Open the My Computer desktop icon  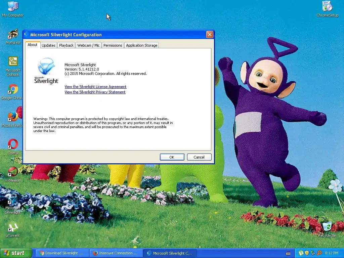[x=13, y=9]
